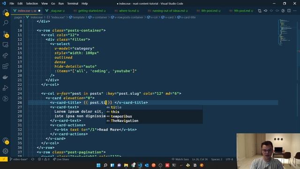The image size is (300, 169).
Task: Open the Manage gear icon
Action: 5,151
